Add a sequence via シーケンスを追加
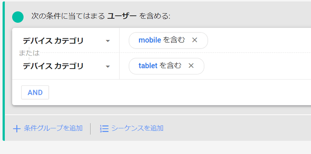This screenshot has height=154, width=311. [137, 129]
